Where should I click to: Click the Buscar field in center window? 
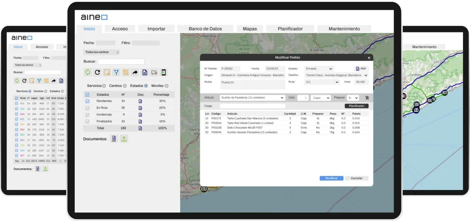coord(121,61)
